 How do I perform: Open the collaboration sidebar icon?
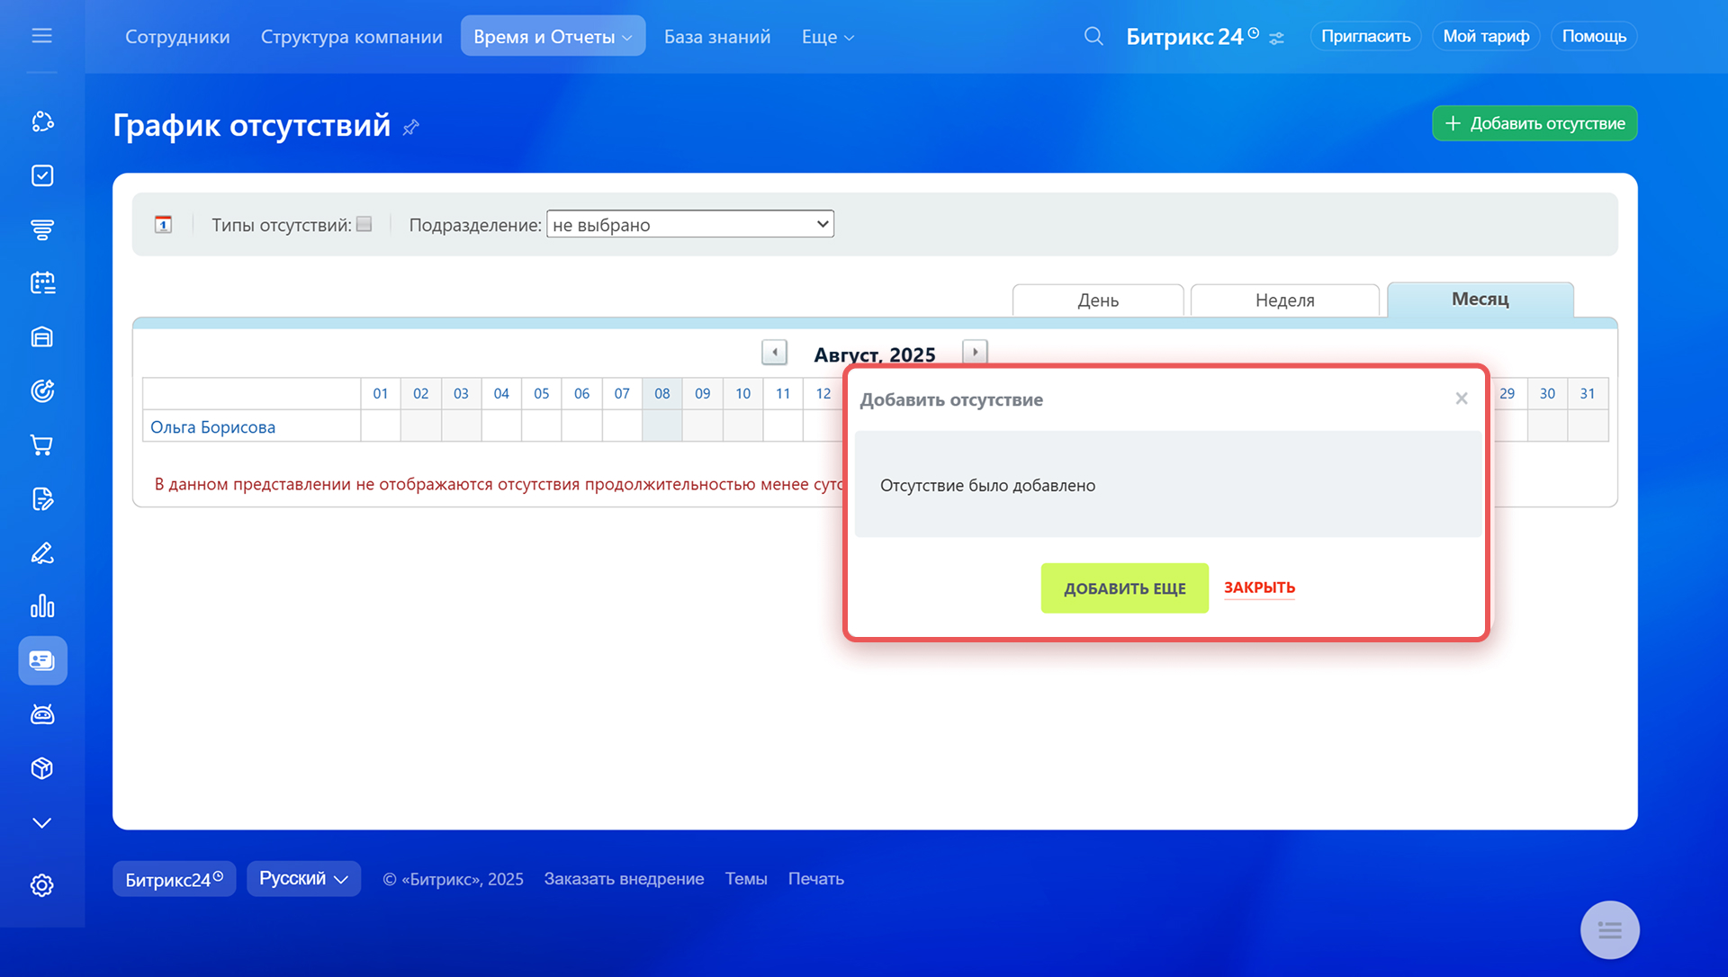tap(42, 121)
